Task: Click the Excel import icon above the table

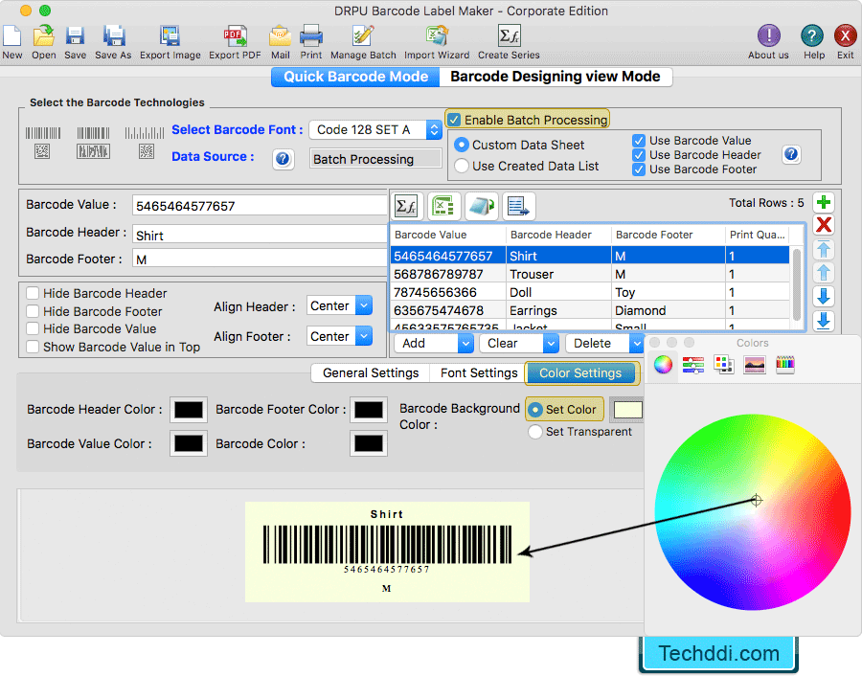Action: coord(443,207)
